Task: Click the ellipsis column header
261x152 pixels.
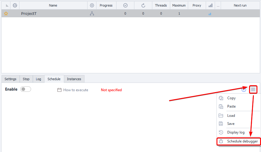Action: [218, 5]
